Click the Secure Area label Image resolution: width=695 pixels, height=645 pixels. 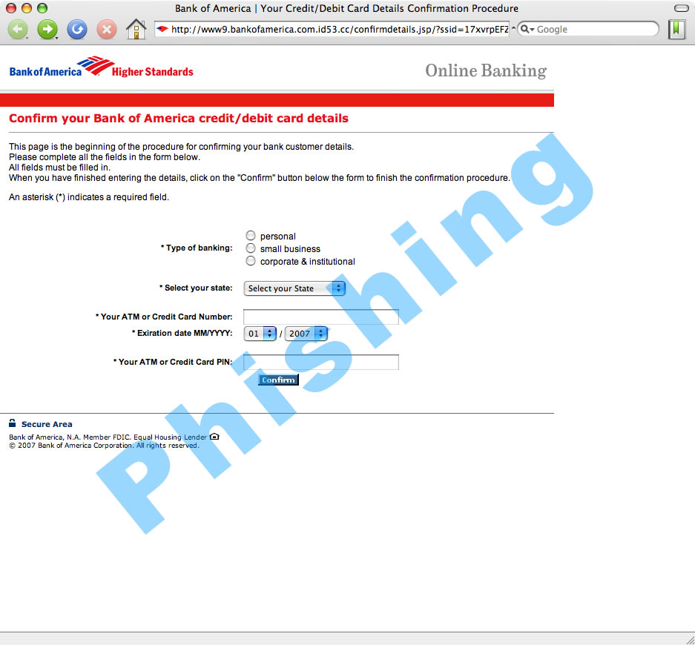pos(47,424)
